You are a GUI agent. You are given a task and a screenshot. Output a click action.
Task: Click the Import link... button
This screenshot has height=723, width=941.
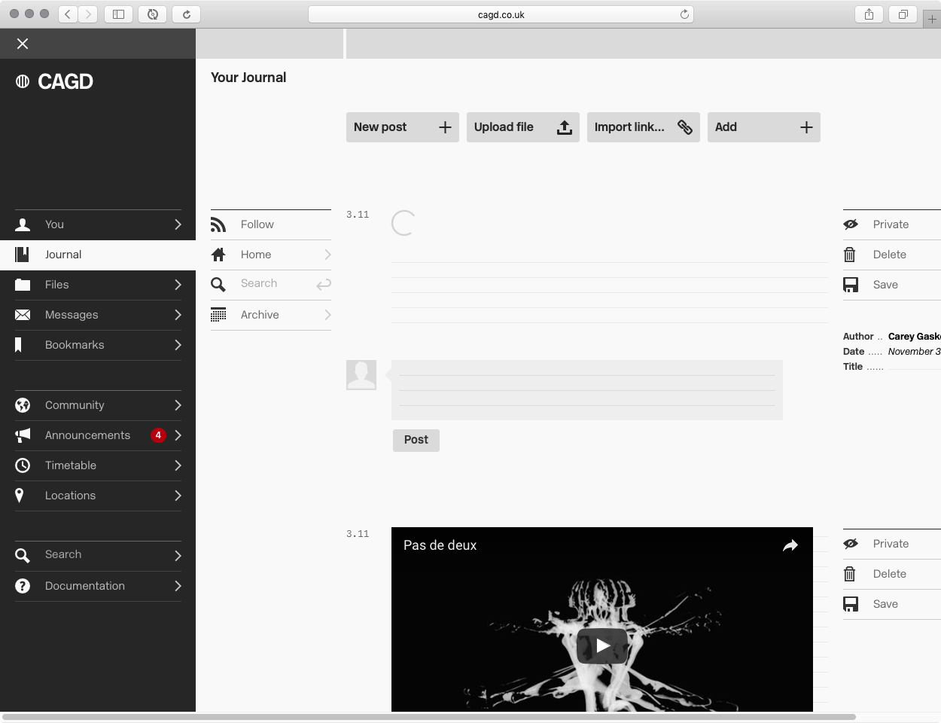tap(644, 127)
